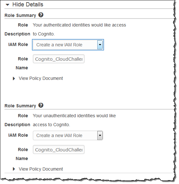
Task: Expand unauthenticated View Policy Document triangle
Action: pyautogui.click(x=14, y=169)
